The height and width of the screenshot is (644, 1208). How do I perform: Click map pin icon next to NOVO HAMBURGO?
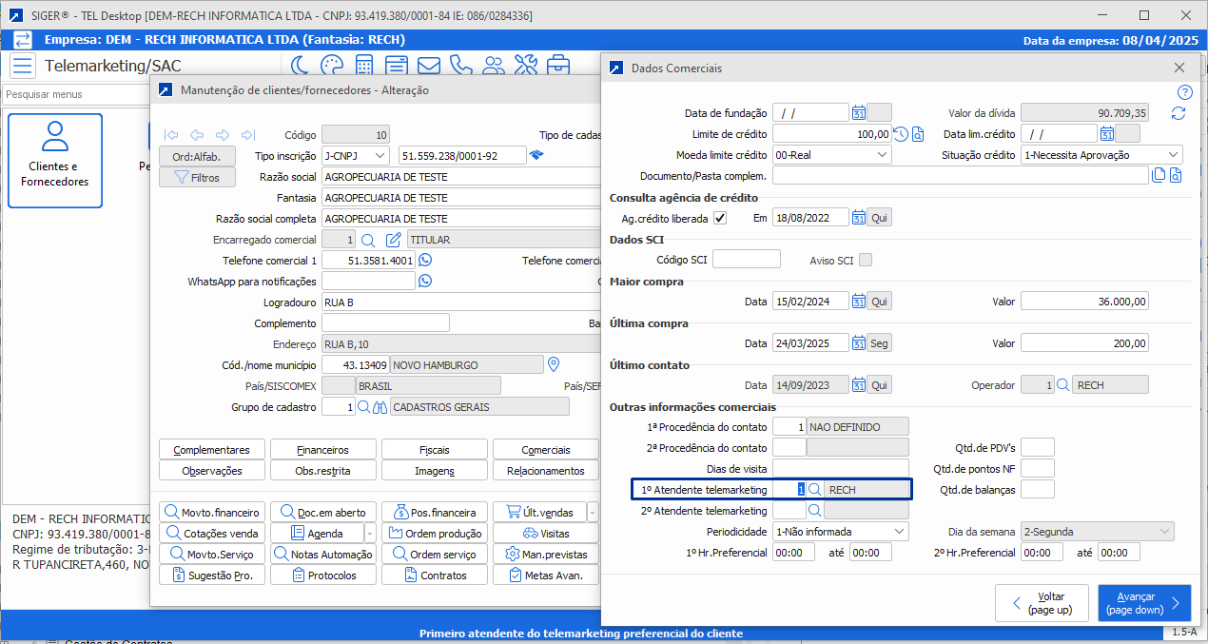554,365
